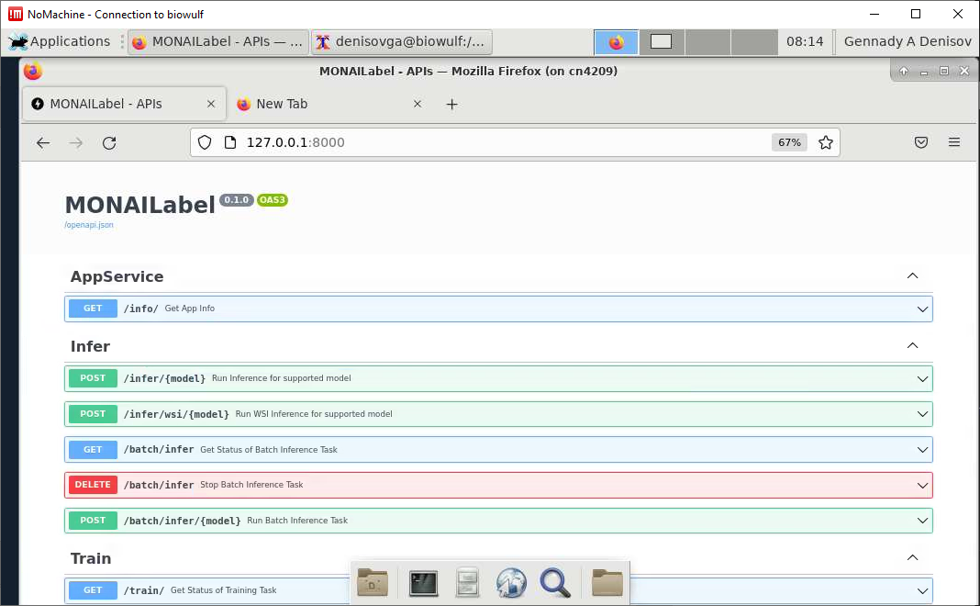This screenshot has width=980, height=606.
Task: Open the /openapi.json link
Action: coord(89,225)
